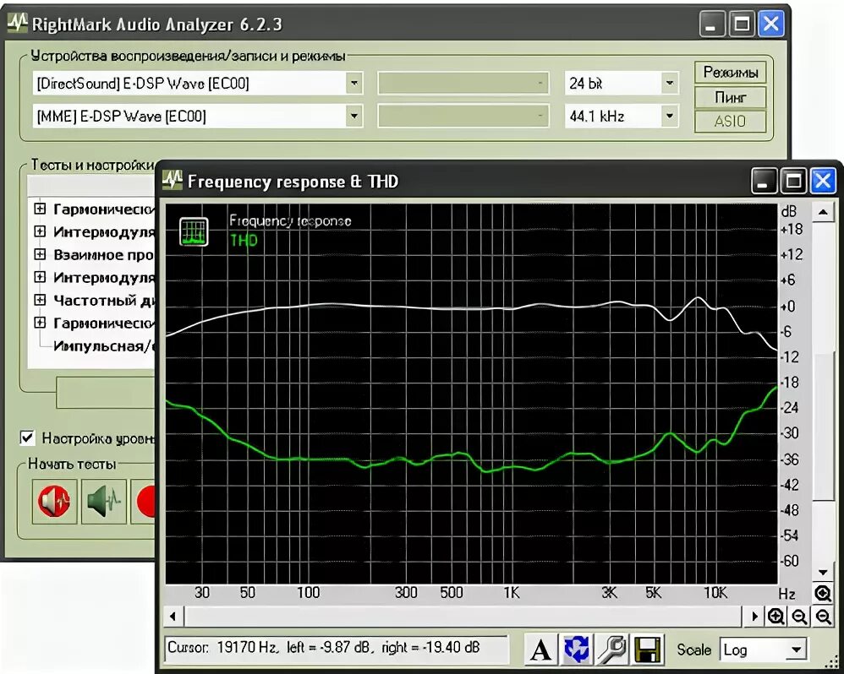Image resolution: width=844 pixels, height=674 pixels.
Task: Click the partially hidden red record button
Action: (x=144, y=501)
